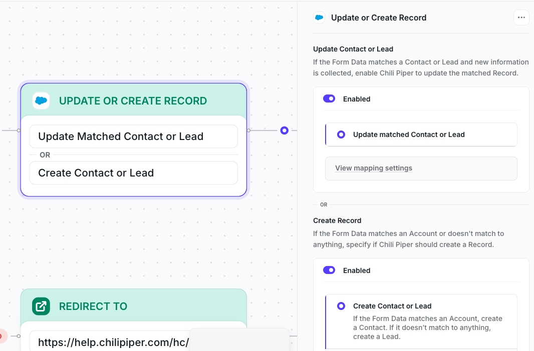
Task: Click the Redirect To external link icon
Action: point(41,306)
